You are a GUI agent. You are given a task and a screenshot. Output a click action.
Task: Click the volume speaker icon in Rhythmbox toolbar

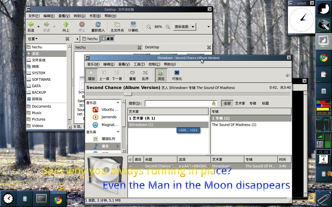point(288,75)
